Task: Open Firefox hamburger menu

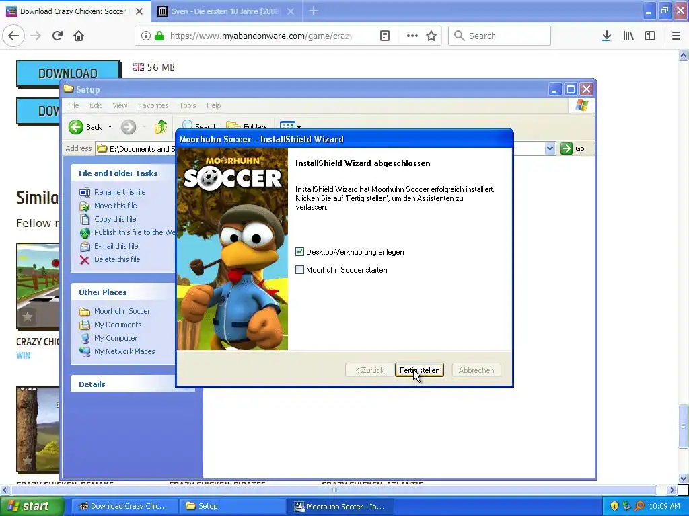Action: (x=676, y=36)
